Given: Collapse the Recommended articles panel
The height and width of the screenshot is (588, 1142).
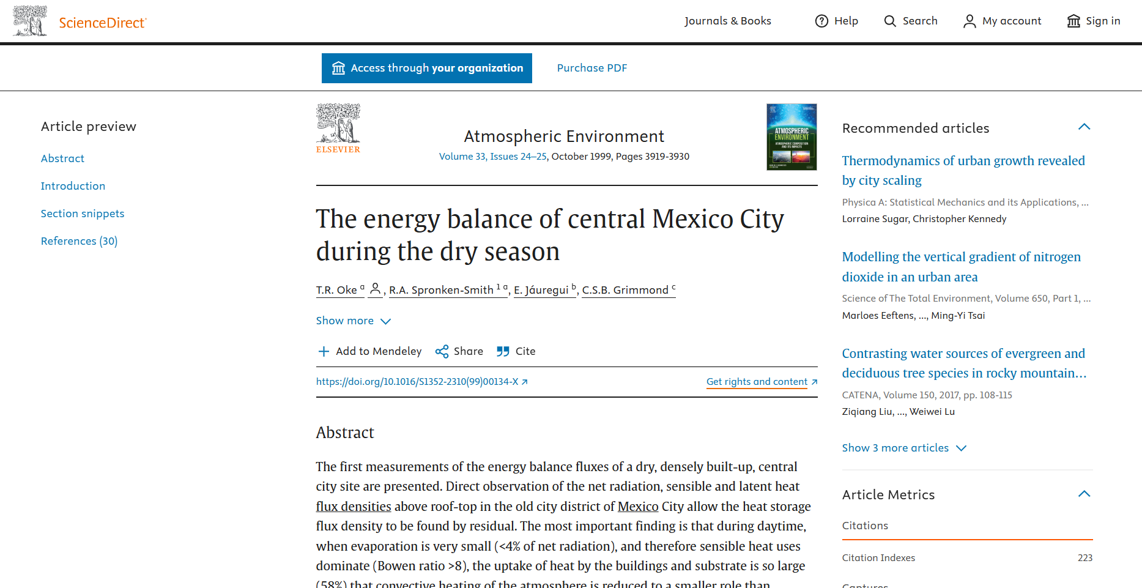Looking at the screenshot, I should (1085, 127).
